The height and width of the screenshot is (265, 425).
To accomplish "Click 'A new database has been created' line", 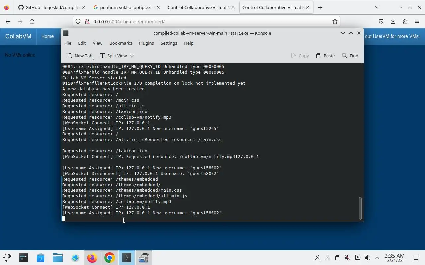I will coord(104,89).
